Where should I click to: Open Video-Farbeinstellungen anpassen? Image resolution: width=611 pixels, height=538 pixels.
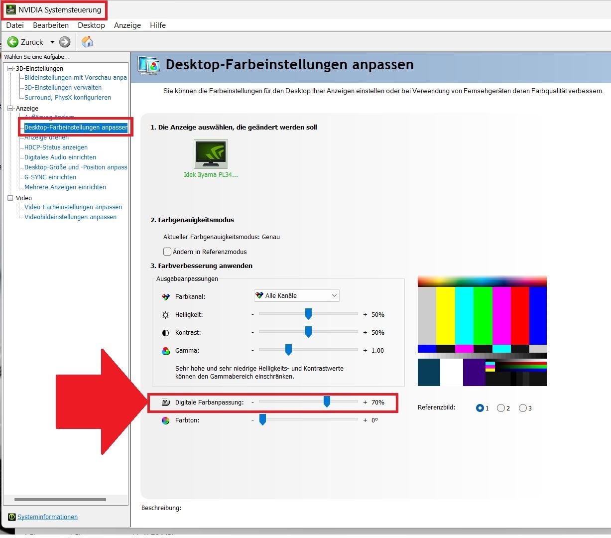tap(73, 207)
